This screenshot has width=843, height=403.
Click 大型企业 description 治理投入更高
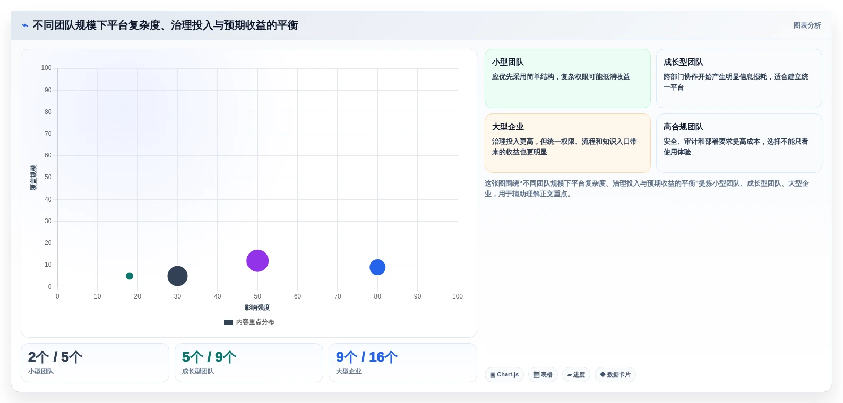(564, 147)
